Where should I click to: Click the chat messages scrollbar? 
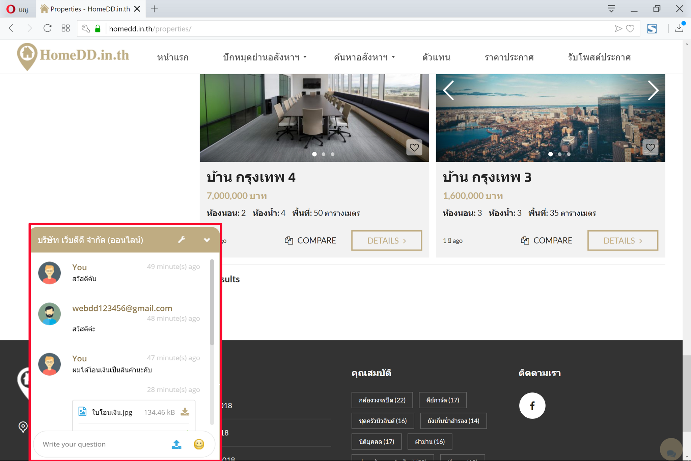212,302
